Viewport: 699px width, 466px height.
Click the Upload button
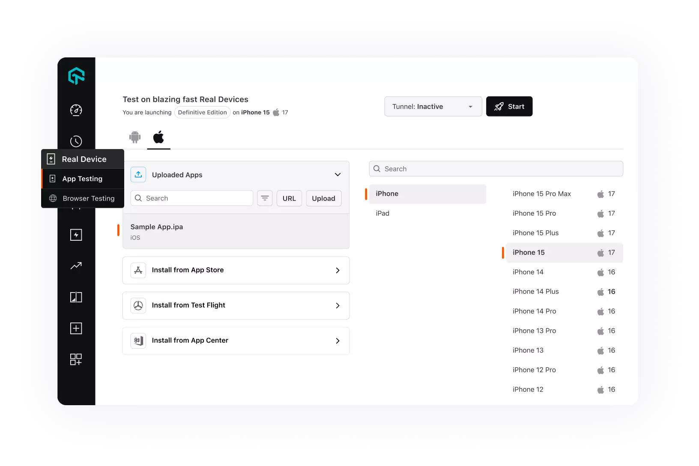click(x=323, y=198)
